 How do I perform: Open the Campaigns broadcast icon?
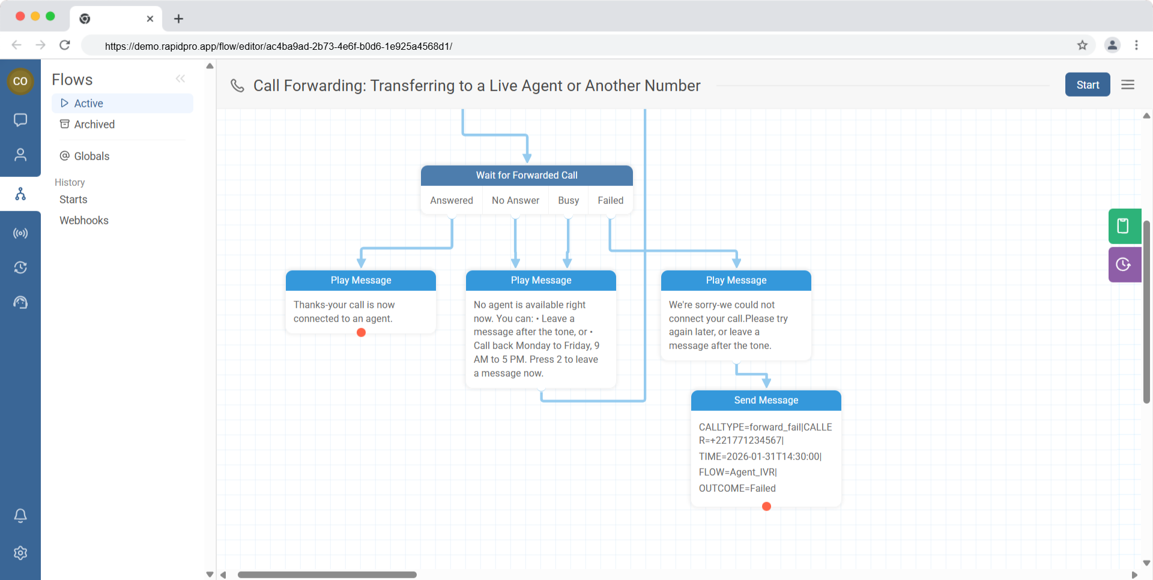[x=20, y=233]
